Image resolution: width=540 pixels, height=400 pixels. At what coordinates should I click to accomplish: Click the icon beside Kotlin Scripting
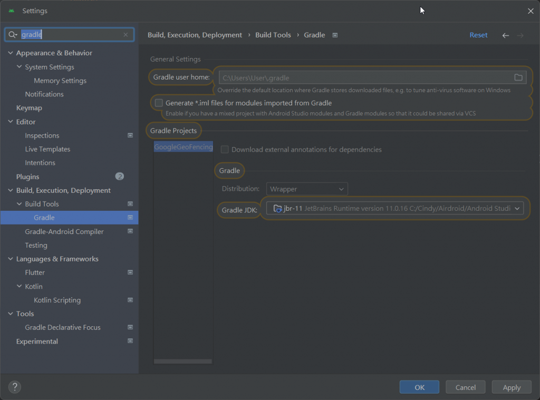tap(130, 300)
